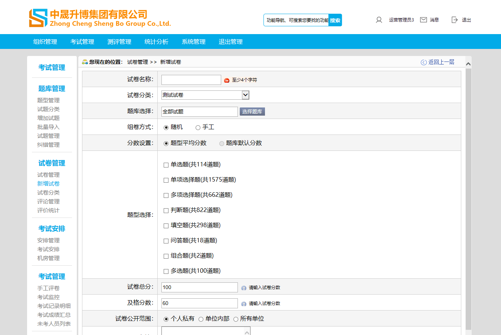Click 返回上一层 link

[x=441, y=62]
